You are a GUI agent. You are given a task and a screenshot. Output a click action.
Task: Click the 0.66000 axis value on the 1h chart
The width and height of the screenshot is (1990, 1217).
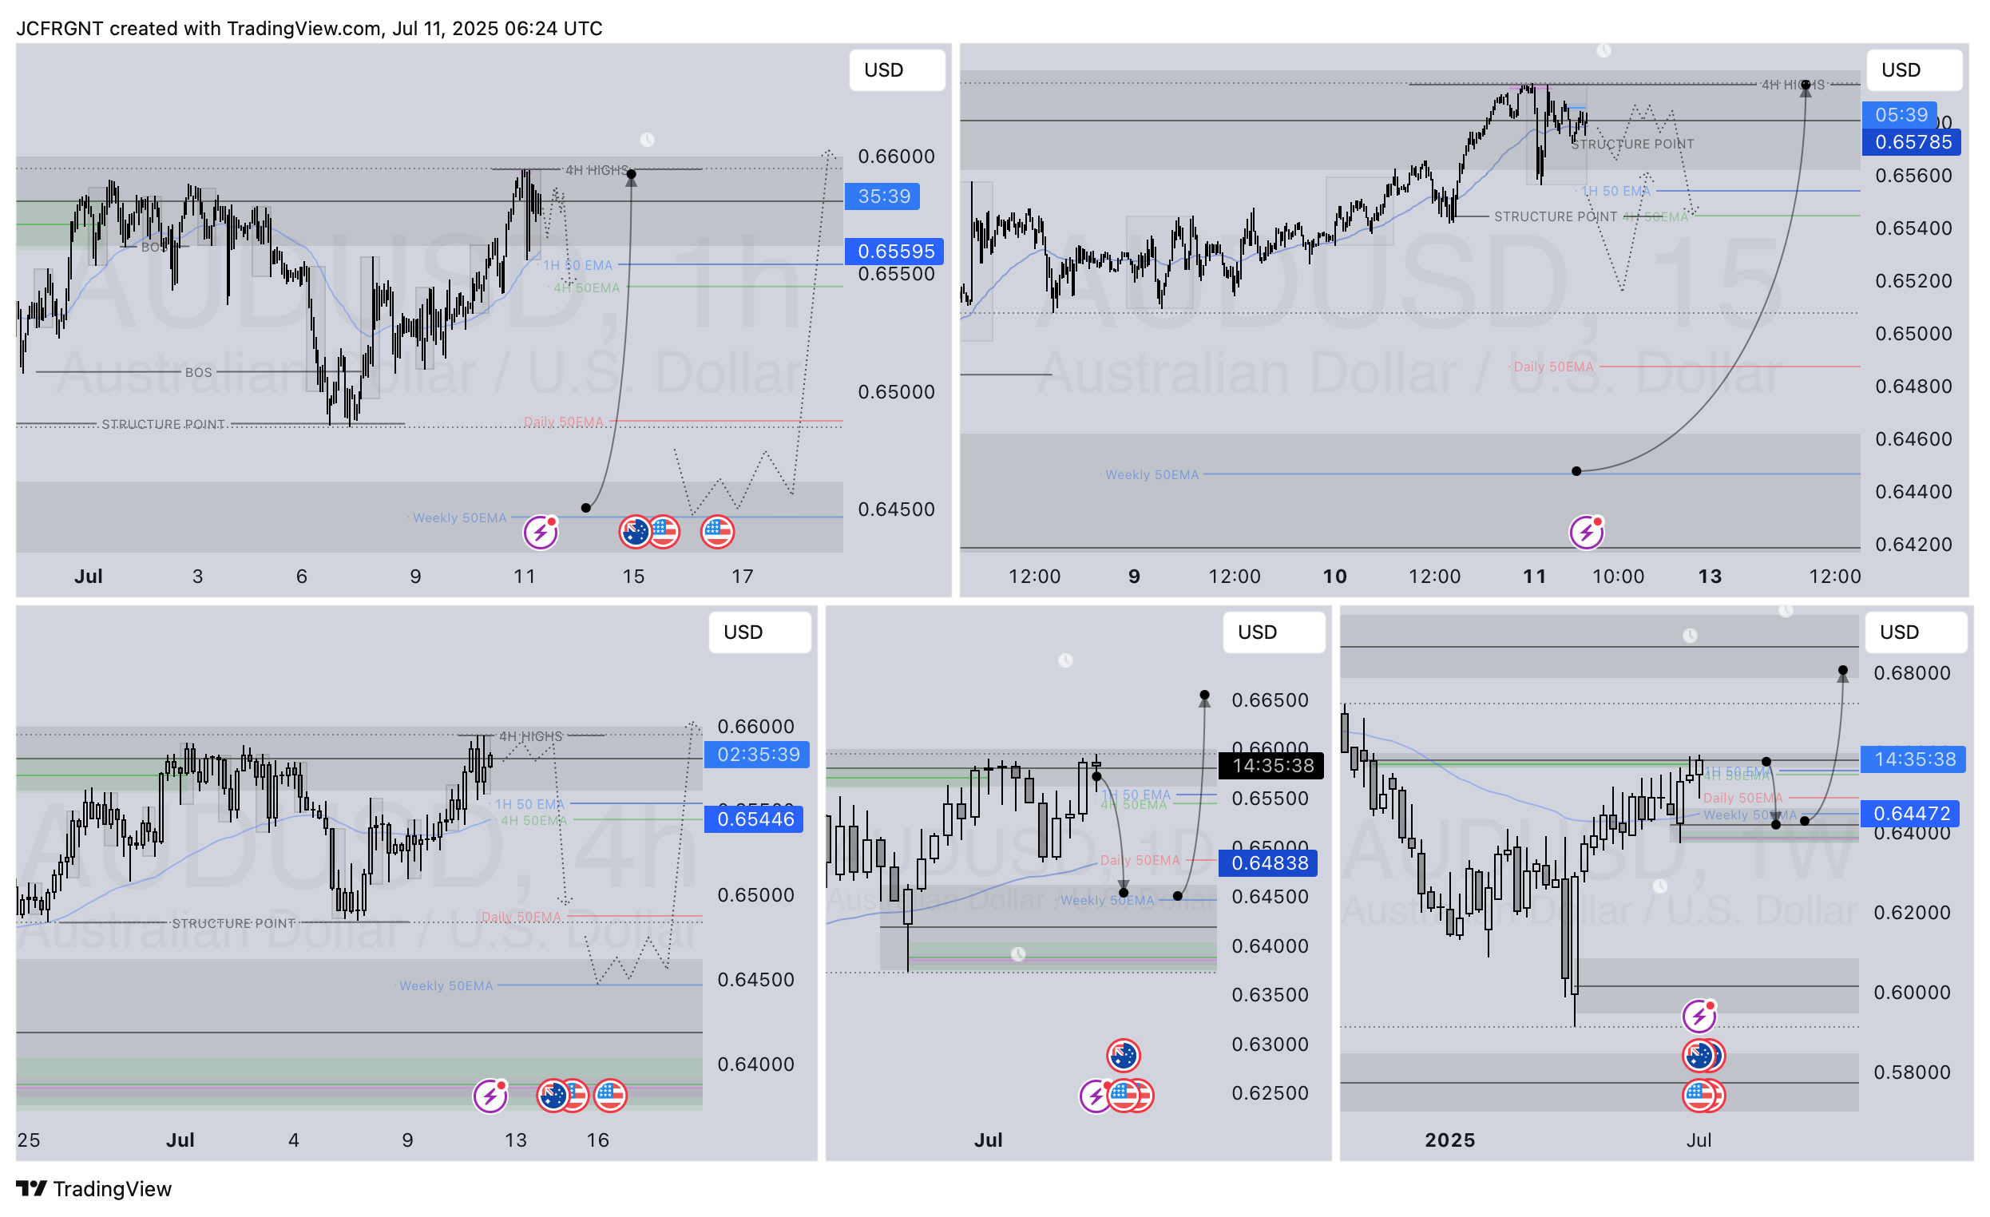click(897, 157)
